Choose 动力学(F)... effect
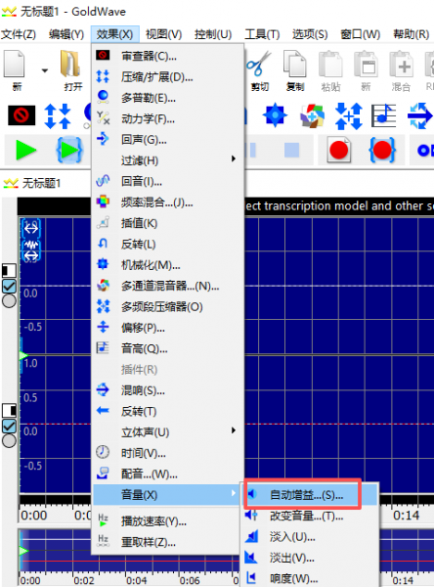 [167, 119]
